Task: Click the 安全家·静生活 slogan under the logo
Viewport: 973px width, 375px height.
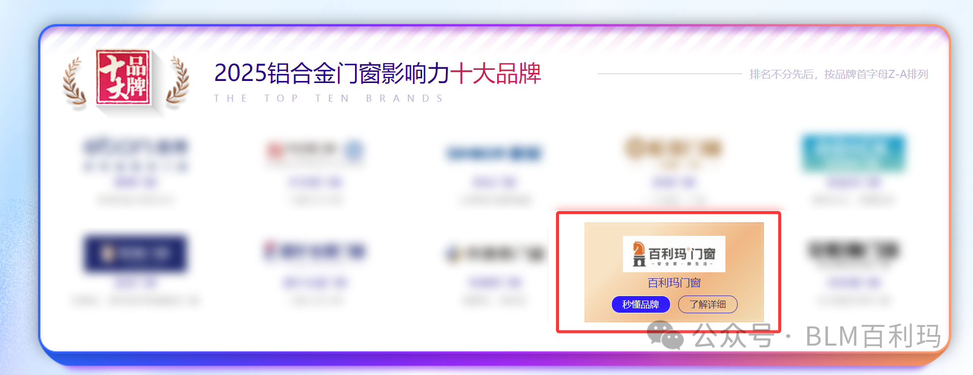Action: 682,264
